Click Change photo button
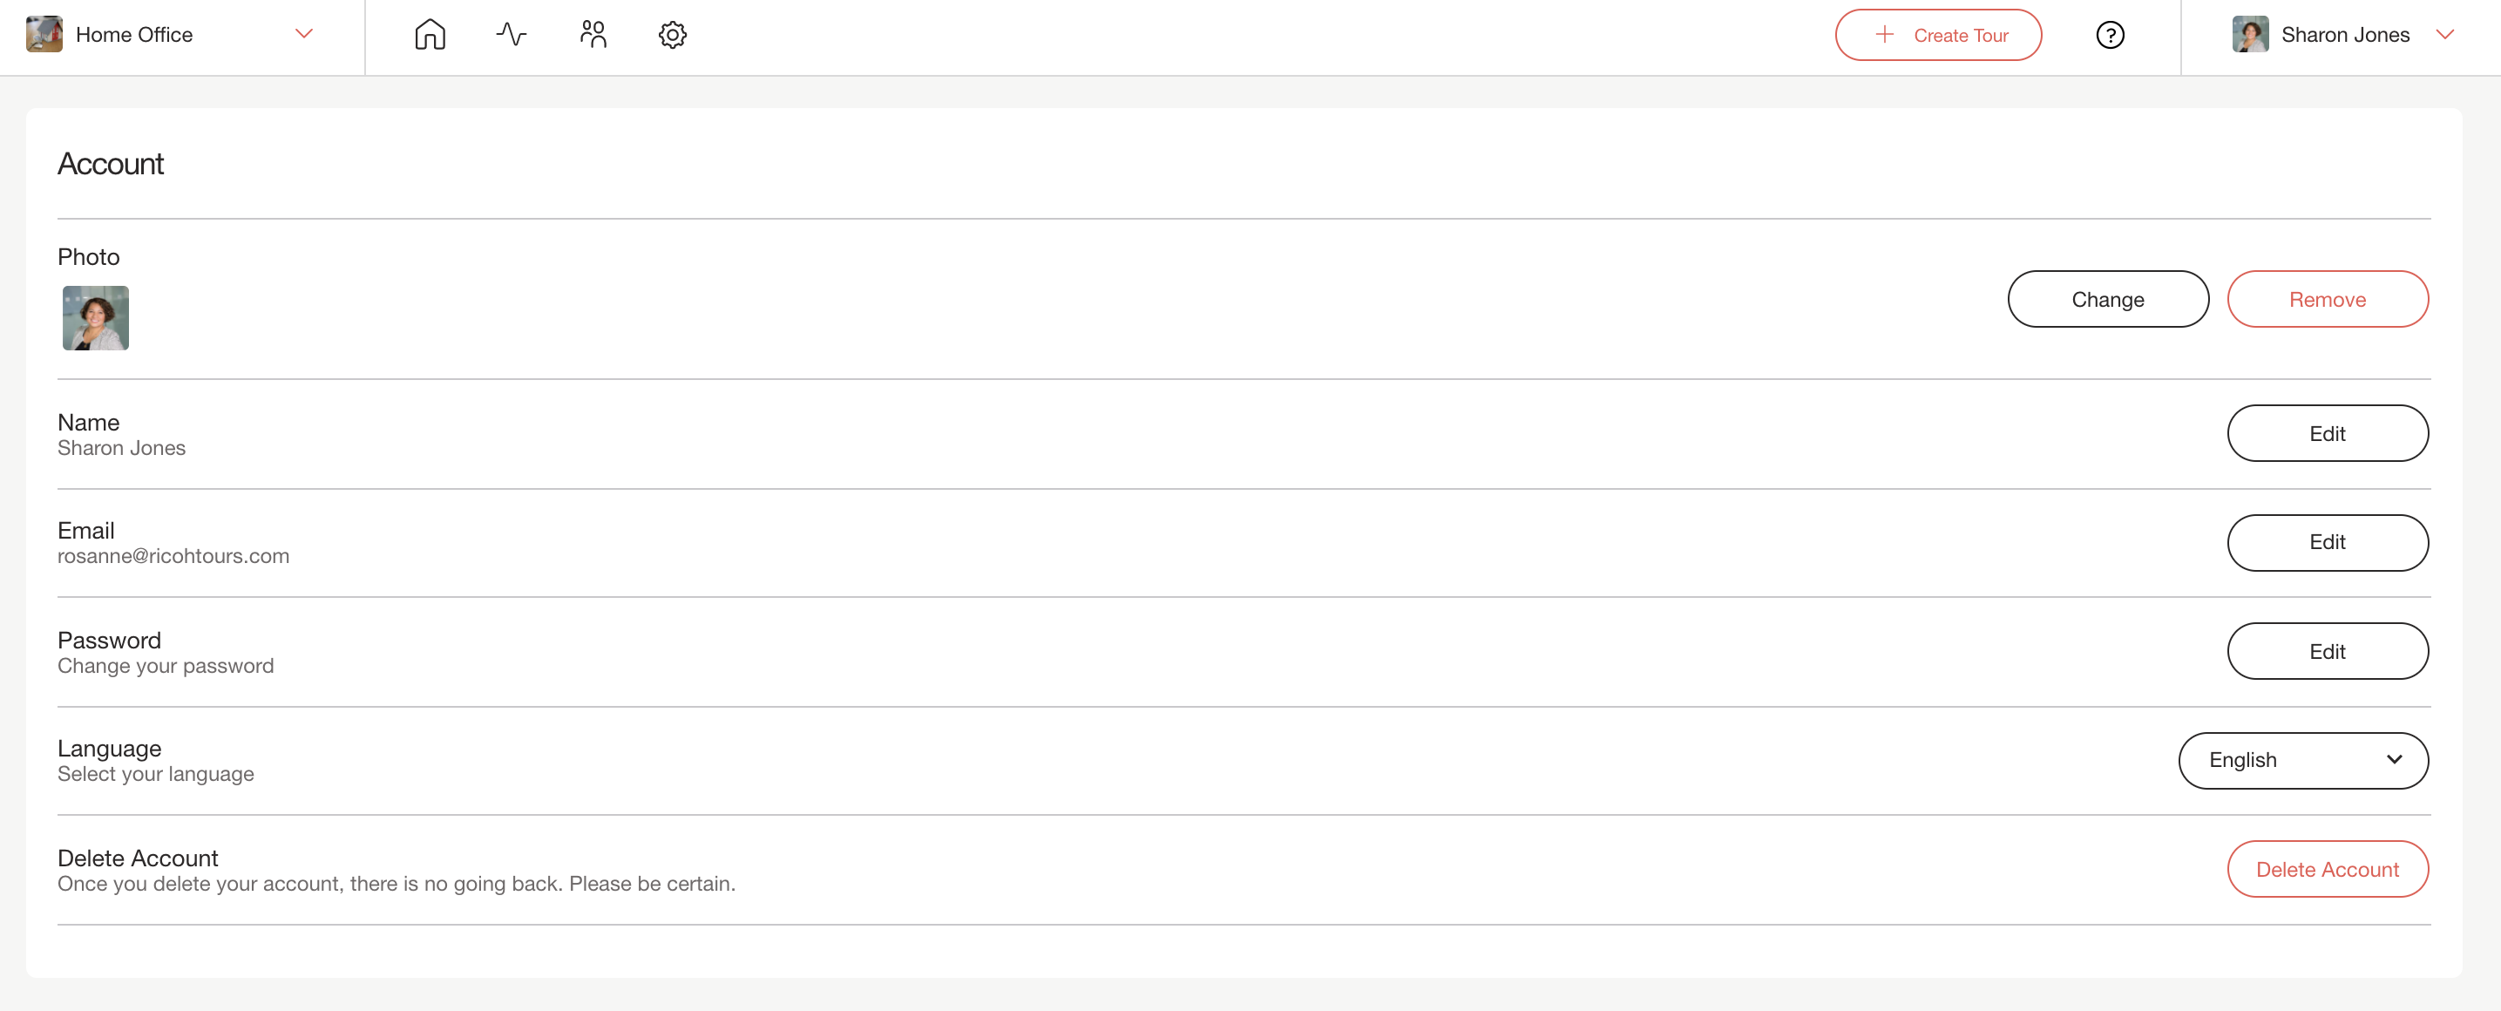This screenshot has width=2501, height=1011. pos(2108,299)
